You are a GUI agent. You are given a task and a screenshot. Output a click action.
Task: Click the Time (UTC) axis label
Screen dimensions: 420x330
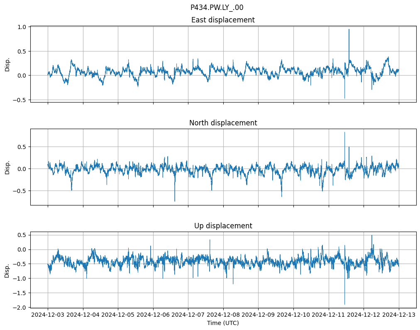[223, 323]
